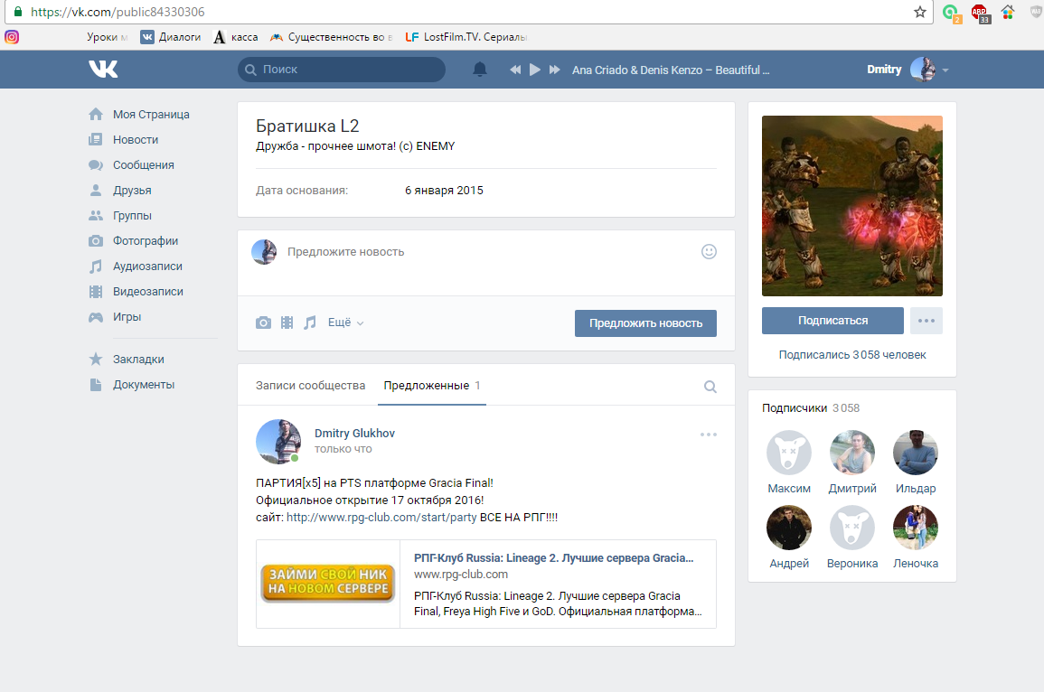Open РПГ-Клуб Russia link preview title
This screenshot has height=692, width=1044.
553,557
